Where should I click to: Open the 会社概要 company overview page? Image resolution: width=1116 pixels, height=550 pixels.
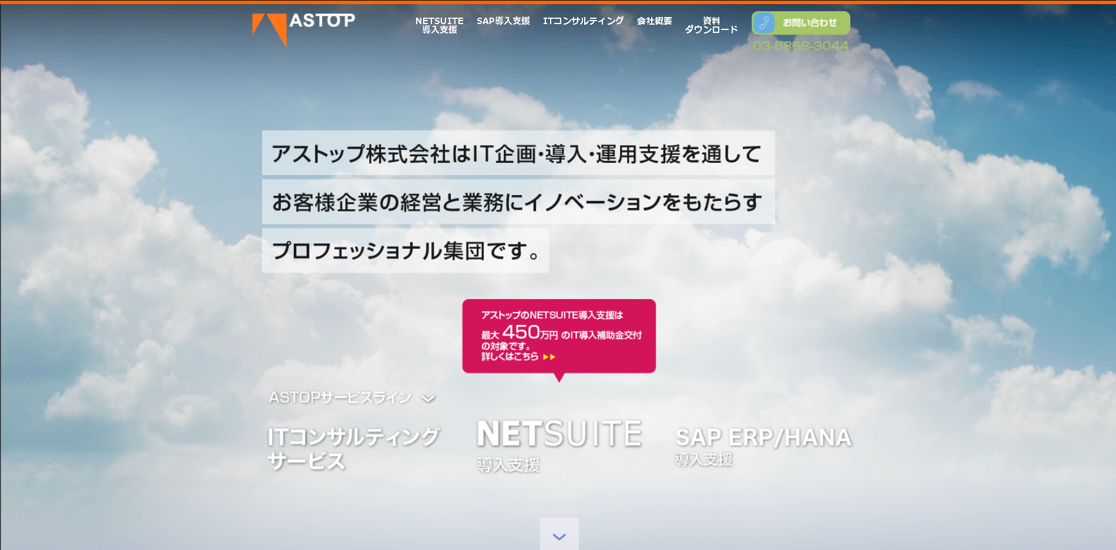pos(654,21)
